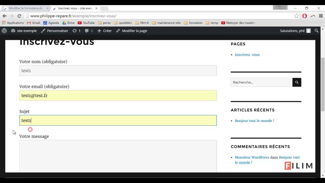Click the browser forward arrow
Screen dimensions: 325x183
click(12, 16)
